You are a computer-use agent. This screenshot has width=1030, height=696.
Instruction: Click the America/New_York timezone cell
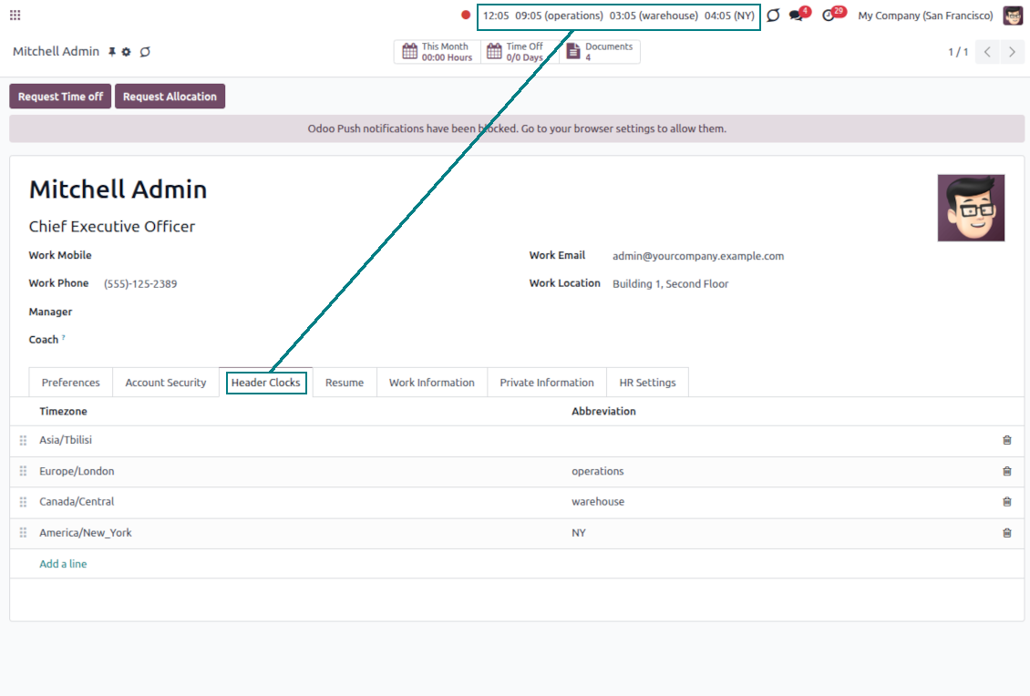[300, 533]
